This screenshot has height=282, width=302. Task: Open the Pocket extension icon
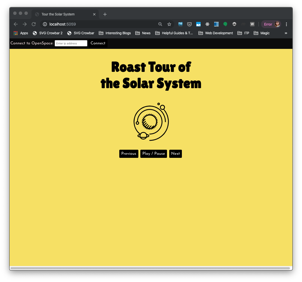click(x=189, y=24)
